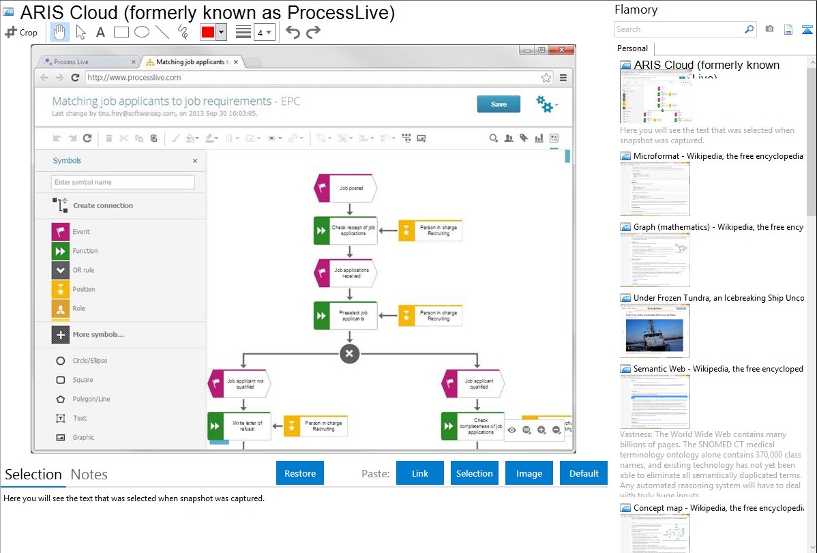The width and height of the screenshot is (817, 553).
Task: Select Matching job applicants browser tab
Action: click(x=192, y=61)
